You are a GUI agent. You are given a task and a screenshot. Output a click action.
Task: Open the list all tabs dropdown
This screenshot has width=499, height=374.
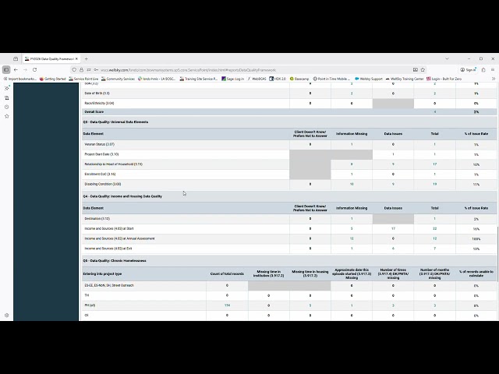pyautogui.click(x=447, y=59)
